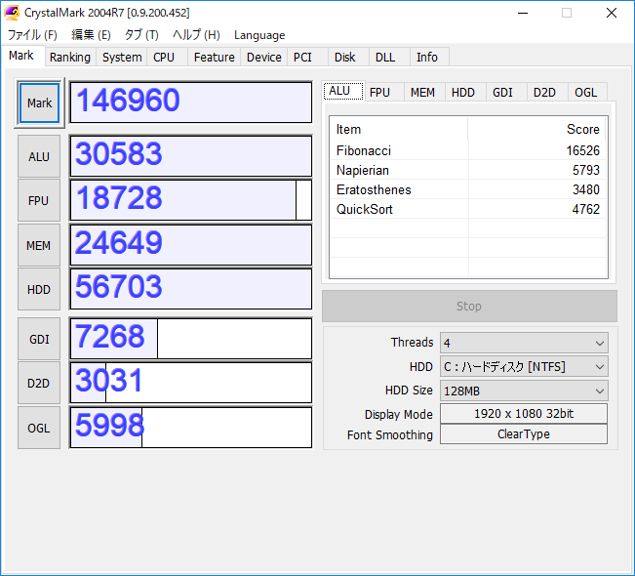635x576 pixels.
Task: Open the タブ (T) menu
Action: click(141, 35)
